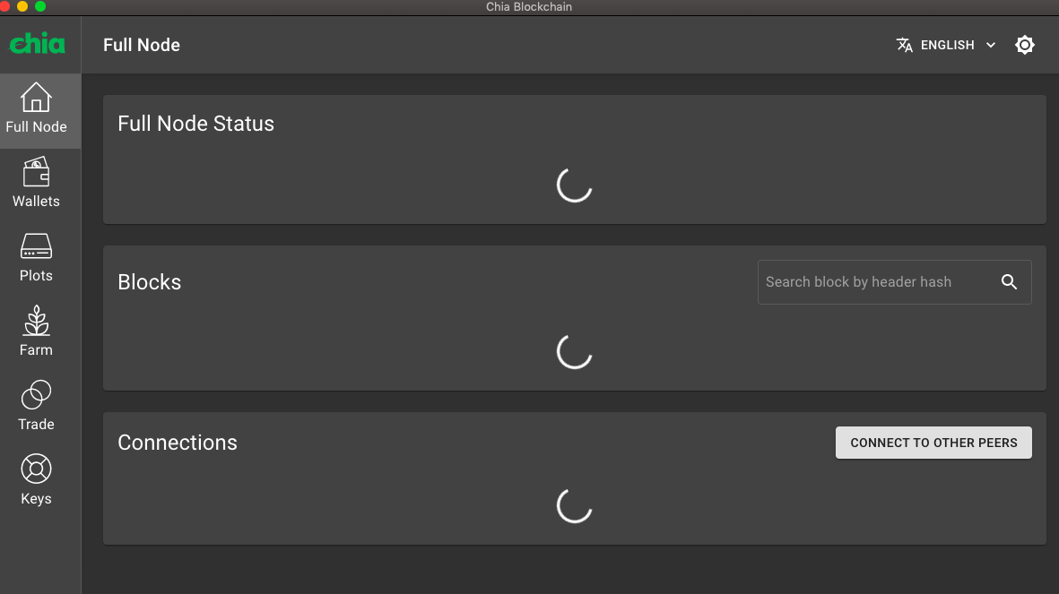This screenshot has width=1059, height=594.
Task: Select the Wallets icon in sidebar
Action: pyautogui.click(x=36, y=182)
